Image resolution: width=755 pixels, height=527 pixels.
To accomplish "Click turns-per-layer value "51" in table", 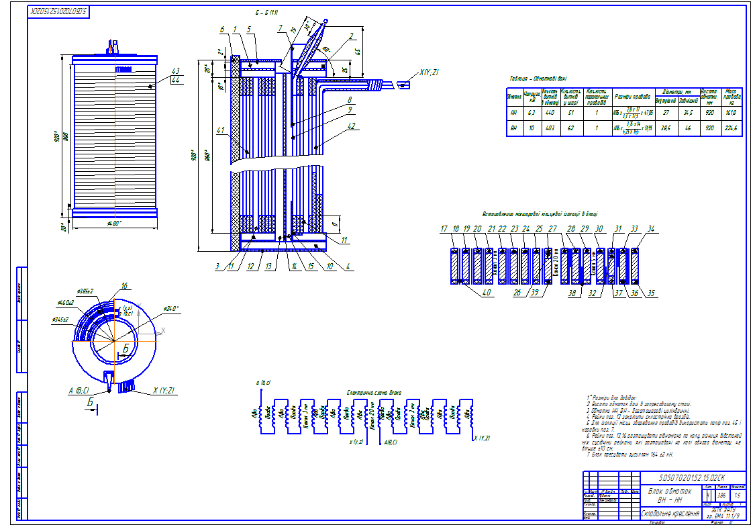I will point(570,113).
